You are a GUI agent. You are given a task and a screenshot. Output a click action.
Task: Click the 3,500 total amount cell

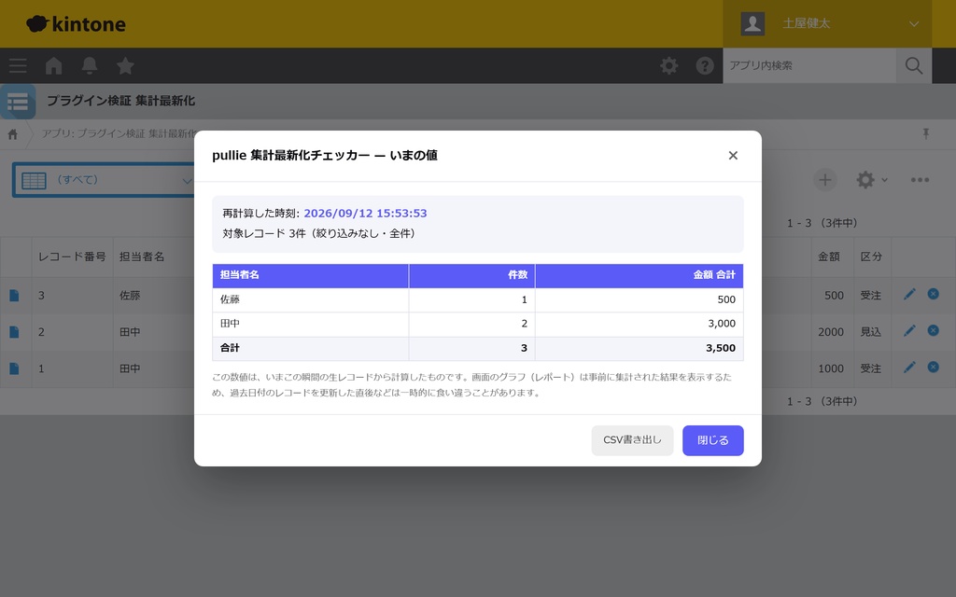tap(639, 349)
